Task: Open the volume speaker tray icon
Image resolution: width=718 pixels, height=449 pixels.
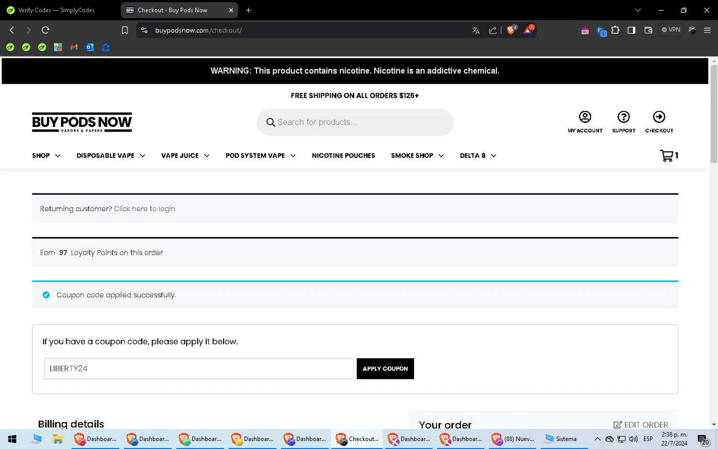Action: tap(633, 439)
